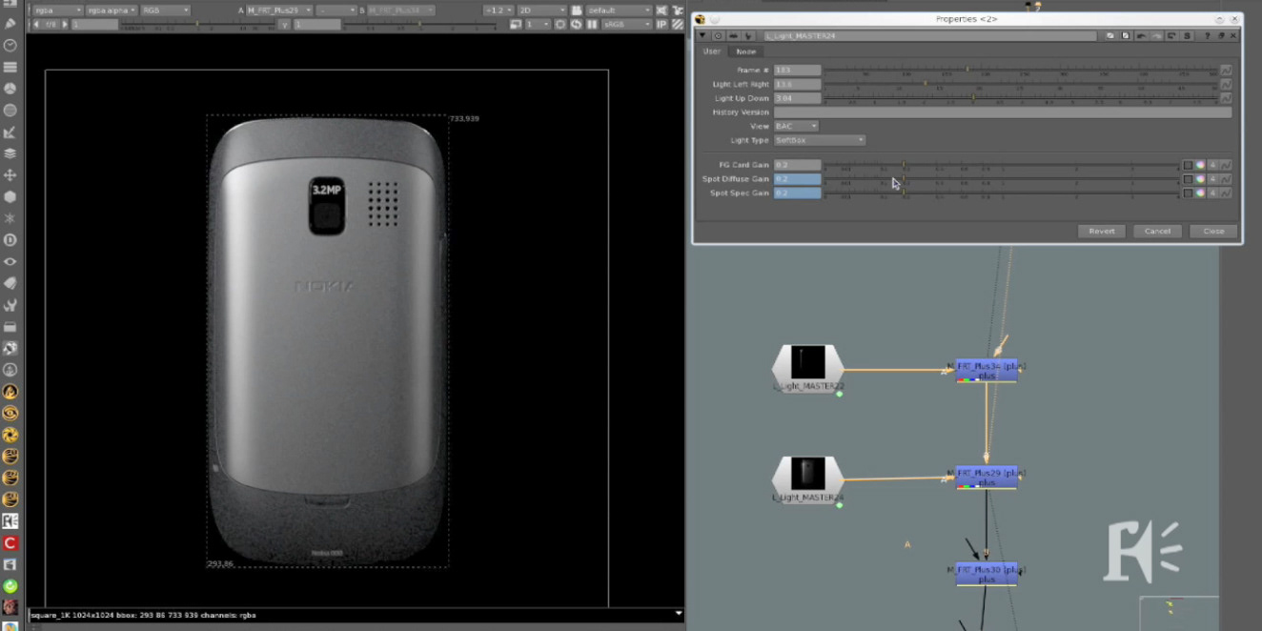Toggle the viewer pause button
The width and height of the screenshot is (1262, 631).
tap(592, 24)
